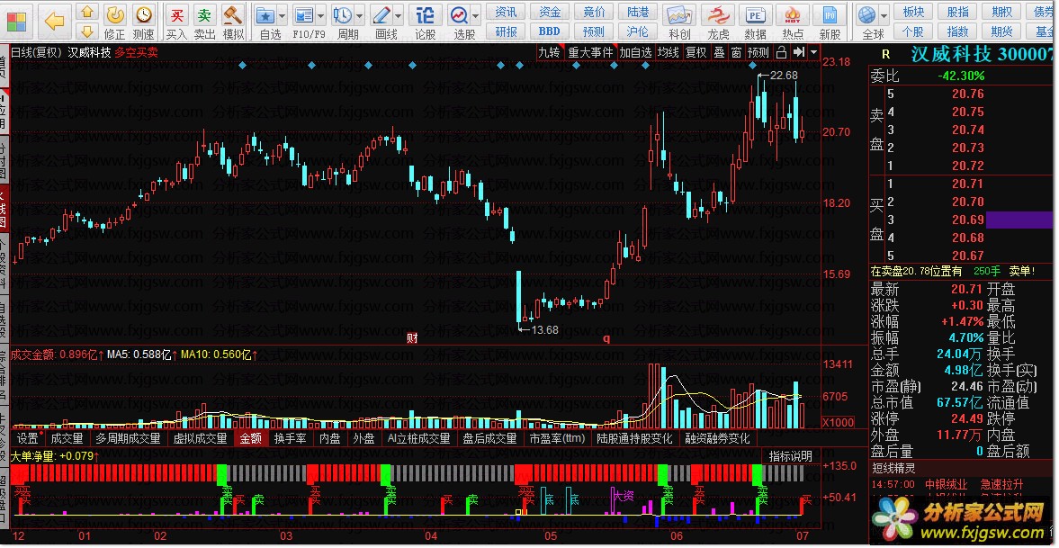1059x548 pixels.
Task: Click the F10/F9 info icon
Action: [x=305, y=15]
